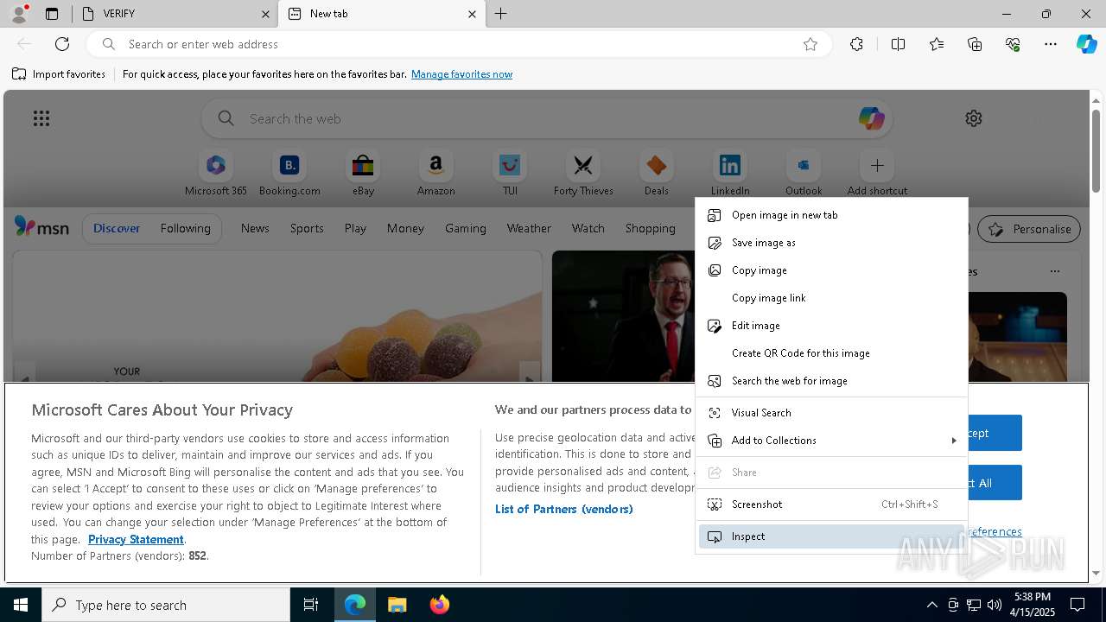Open the Extensions puzzle icon

point(856,44)
